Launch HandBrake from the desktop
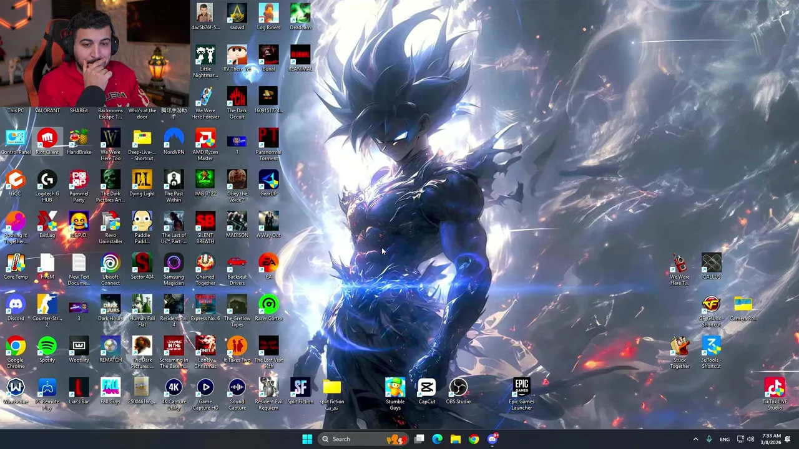This screenshot has height=449, width=799. pyautogui.click(x=79, y=142)
